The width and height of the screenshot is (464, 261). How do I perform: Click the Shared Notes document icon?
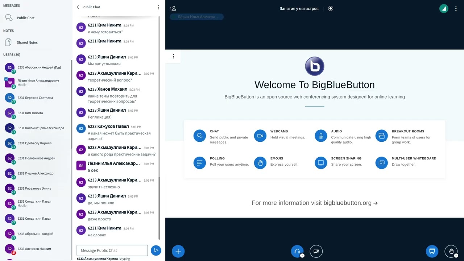point(9,42)
